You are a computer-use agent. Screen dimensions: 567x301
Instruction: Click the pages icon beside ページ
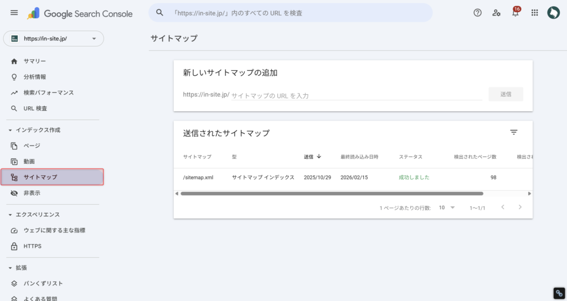click(x=14, y=146)
